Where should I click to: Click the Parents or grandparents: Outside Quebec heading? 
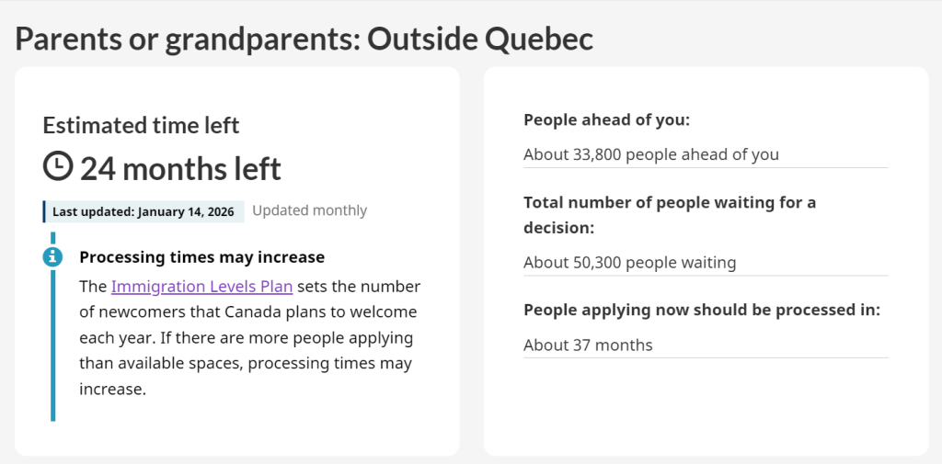304,39
